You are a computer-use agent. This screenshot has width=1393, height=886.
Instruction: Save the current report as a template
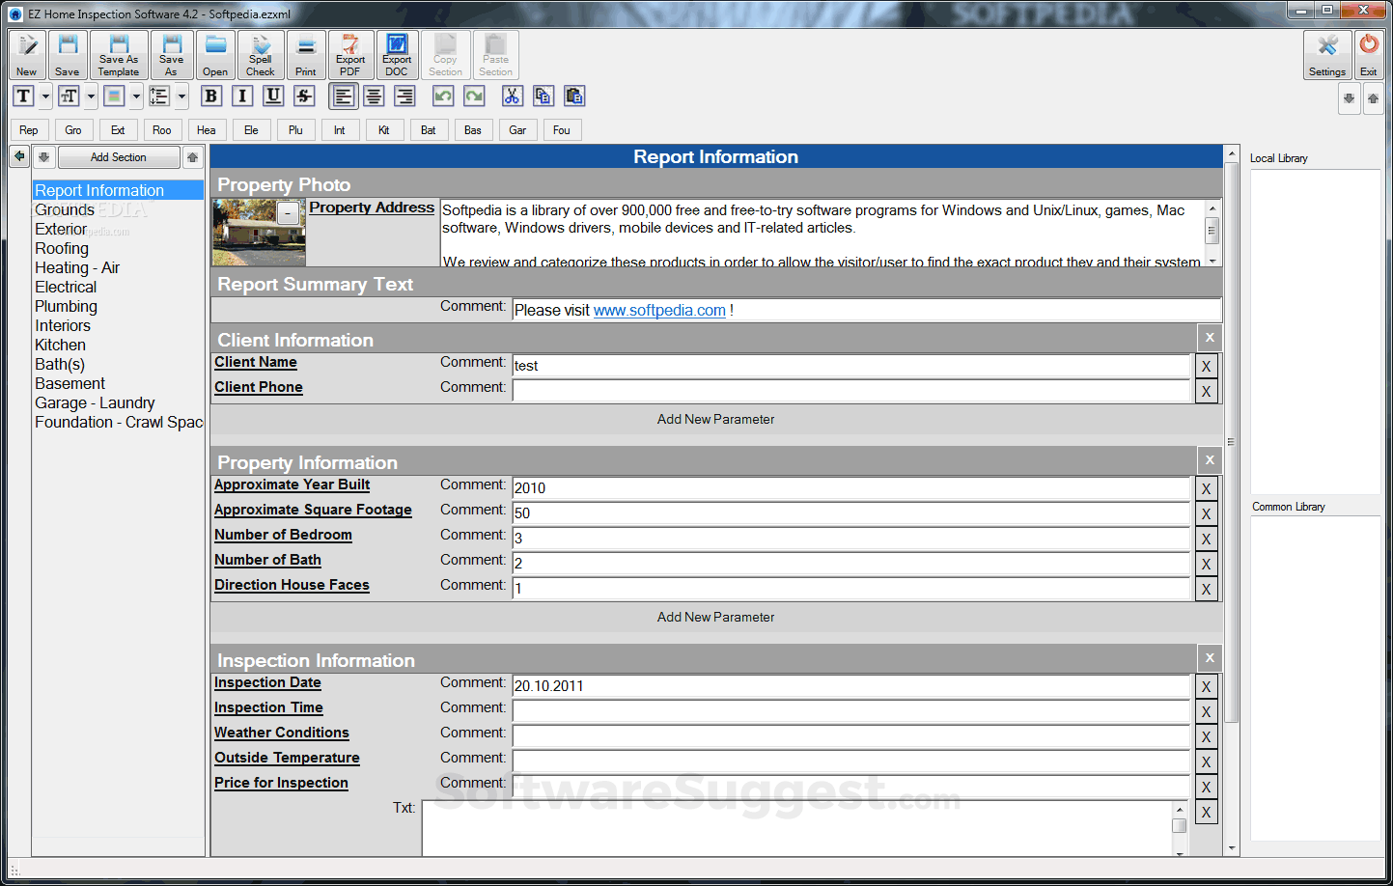coord(118,54)
